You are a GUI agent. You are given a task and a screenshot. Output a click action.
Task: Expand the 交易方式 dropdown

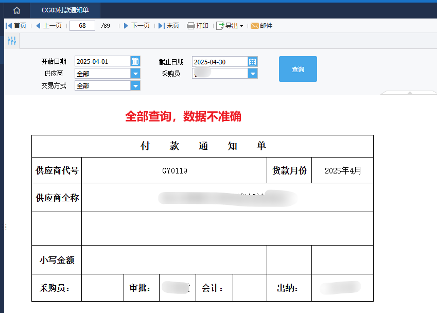click(x=135, y=85)
